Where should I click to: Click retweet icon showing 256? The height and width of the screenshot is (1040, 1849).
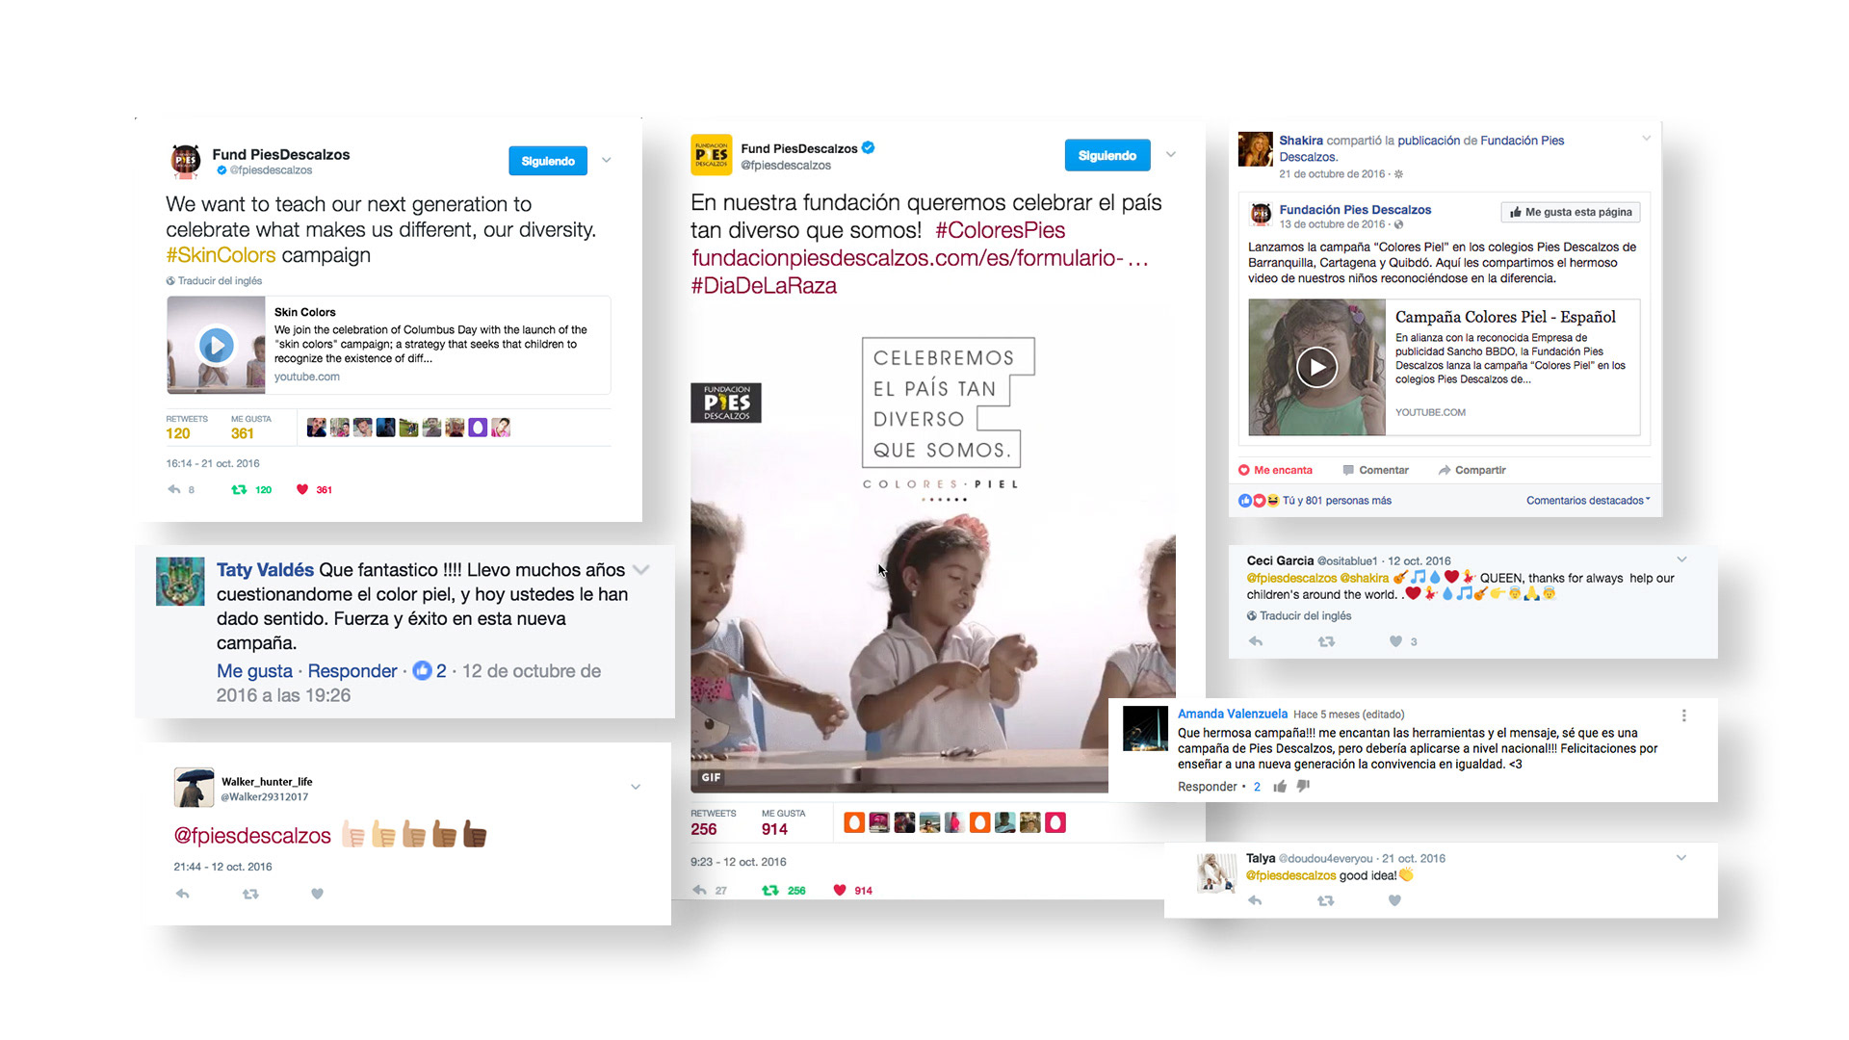point(770,890)
